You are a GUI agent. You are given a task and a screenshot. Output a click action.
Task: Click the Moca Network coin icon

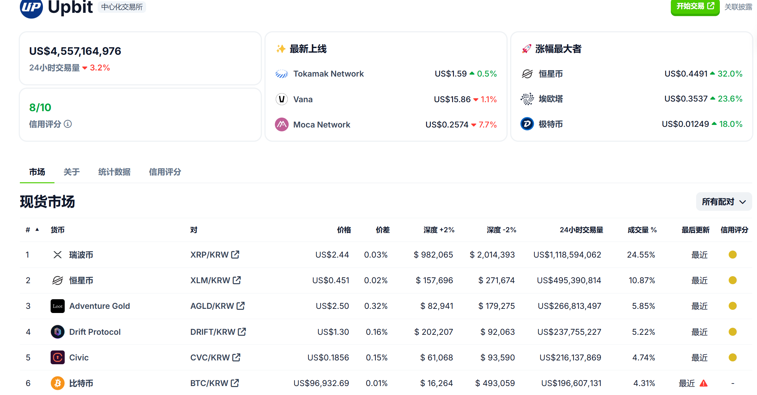(x=282, y=125)
